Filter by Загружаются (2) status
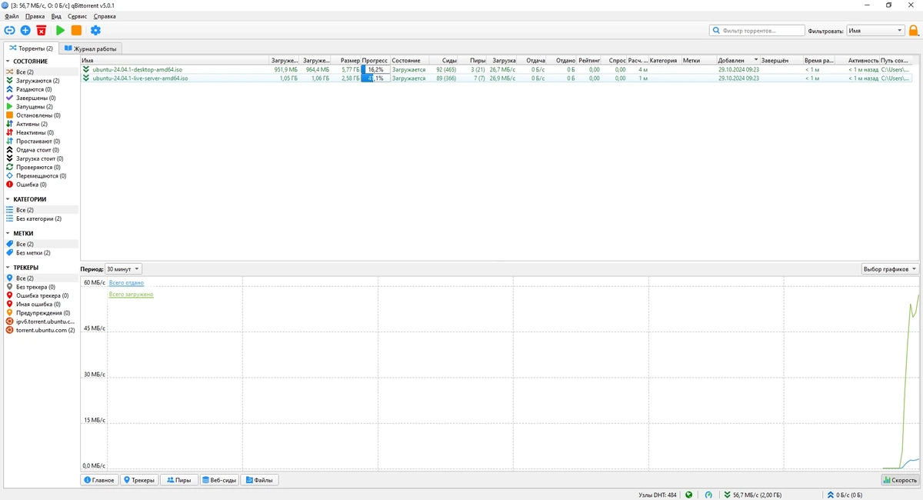Viewport: 923px width, 500px height. pyautogui.click(x=38, y=81)
